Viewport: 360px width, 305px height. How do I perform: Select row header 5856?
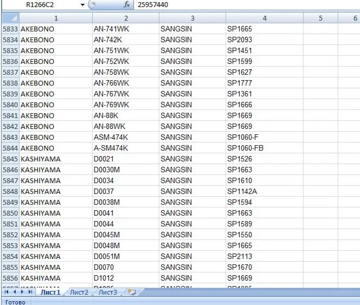tap(10, 278)
